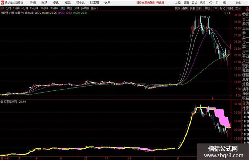Switch to 1分钟 period
249x160 pixels.
(16, 8)
